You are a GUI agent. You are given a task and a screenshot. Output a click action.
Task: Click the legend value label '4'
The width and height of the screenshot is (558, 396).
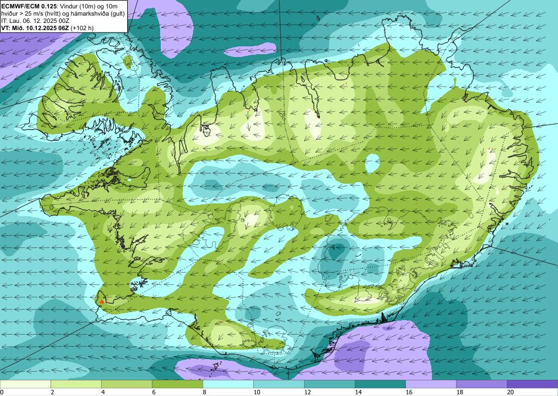tap(103, 393)
